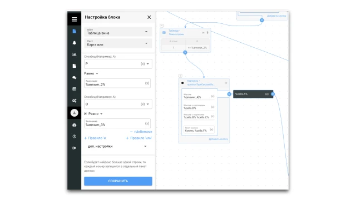Click the СОХРАНИТЬ save button

pyautogui.click(x=118, y=181)
